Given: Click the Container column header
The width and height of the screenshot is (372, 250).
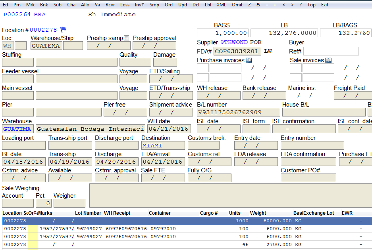Looking at the screenshot, I should point(160,213).
